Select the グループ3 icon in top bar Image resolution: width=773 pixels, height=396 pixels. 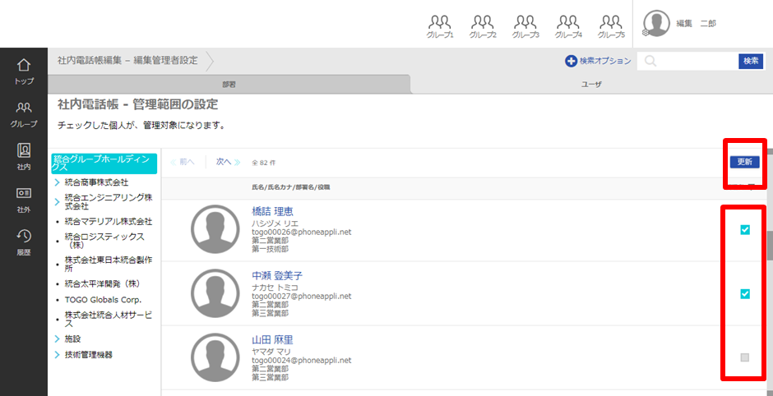[525, 26]
